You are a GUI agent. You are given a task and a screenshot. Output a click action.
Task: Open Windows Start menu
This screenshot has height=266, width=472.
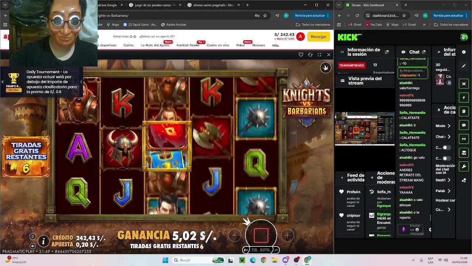tap(165, 260)
